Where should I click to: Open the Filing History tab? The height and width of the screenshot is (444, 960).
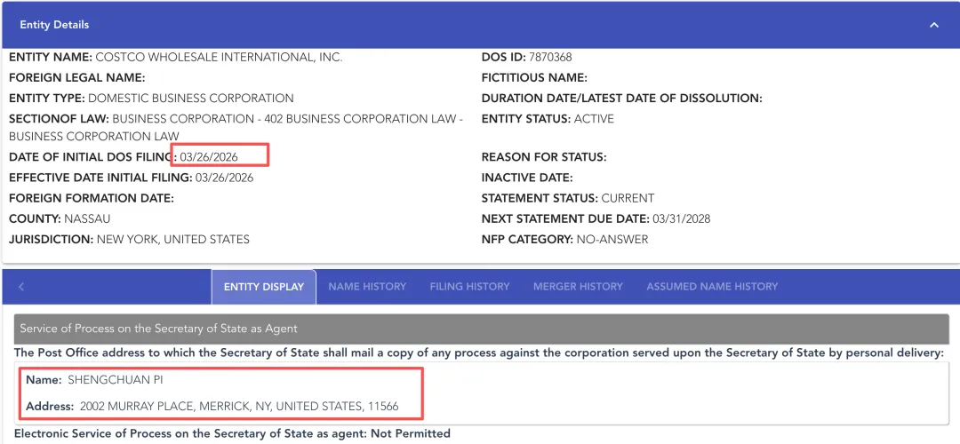469,287
